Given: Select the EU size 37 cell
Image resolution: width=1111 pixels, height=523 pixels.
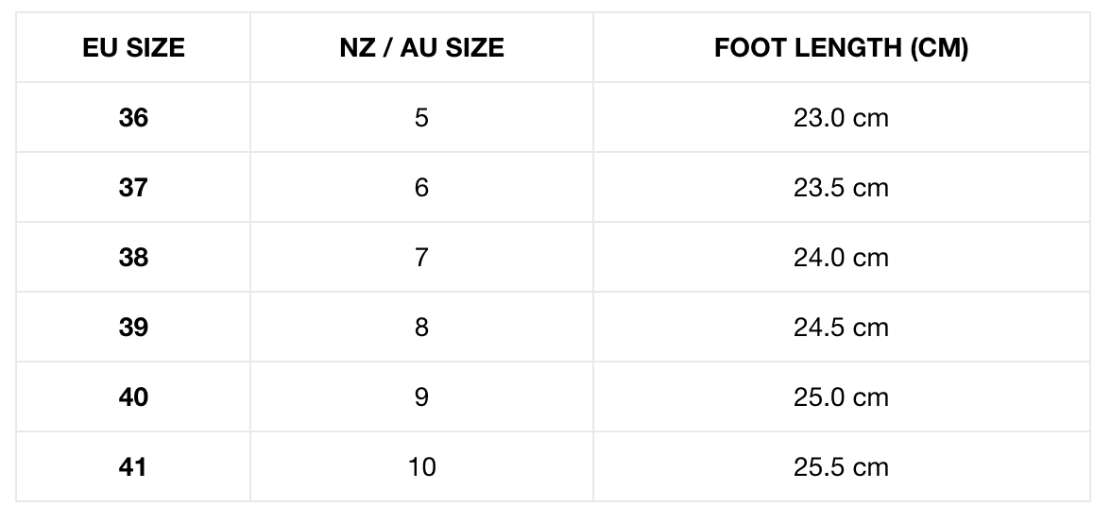Looking at the screenshot, I should 133,188.
